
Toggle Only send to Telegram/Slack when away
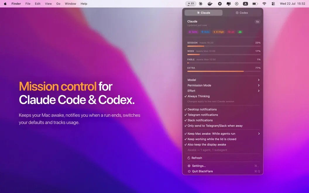pos(223,126)
